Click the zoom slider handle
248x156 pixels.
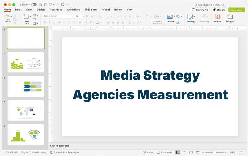(214, 153)
